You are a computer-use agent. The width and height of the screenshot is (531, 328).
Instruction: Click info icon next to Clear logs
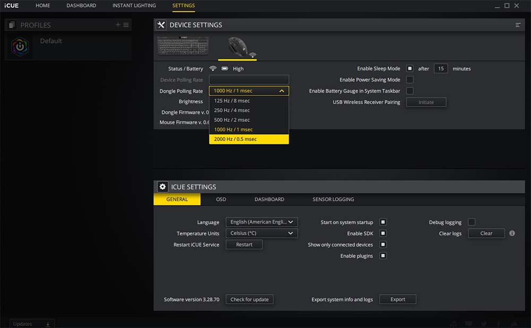point(512,233)
